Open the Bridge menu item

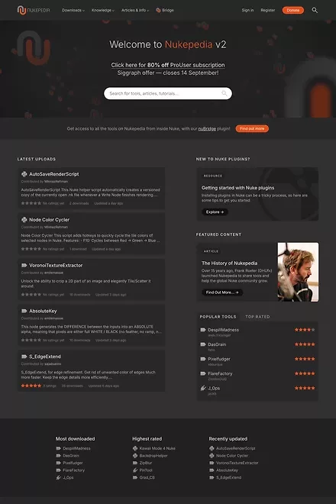[x=165, y=10]
